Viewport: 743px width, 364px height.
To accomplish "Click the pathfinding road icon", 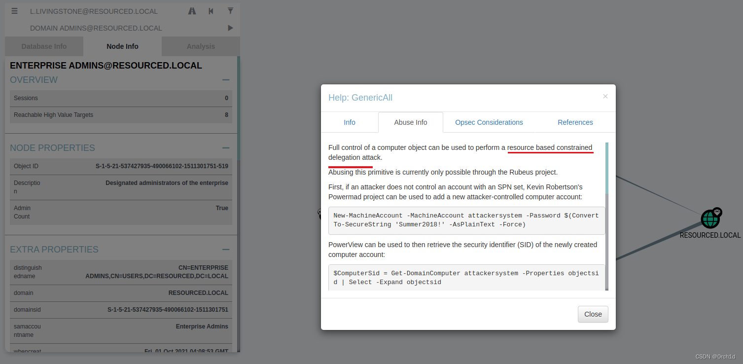I will [x=192, y=11].
